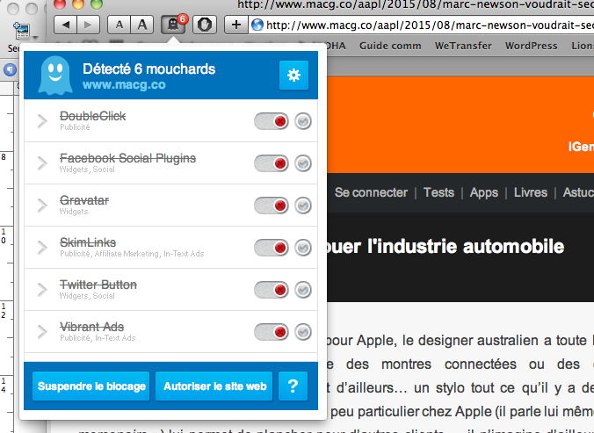Screen dimensions: 594x433
Task: Click the article headline ending in "l'industrie automobile"
Action: (x=445, y=247)
